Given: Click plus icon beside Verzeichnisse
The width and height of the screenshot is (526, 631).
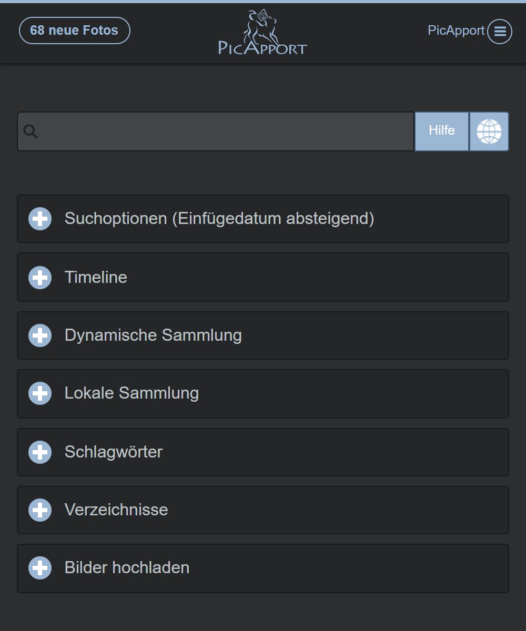Looking at the screenshot, I should tap(40, 510).
